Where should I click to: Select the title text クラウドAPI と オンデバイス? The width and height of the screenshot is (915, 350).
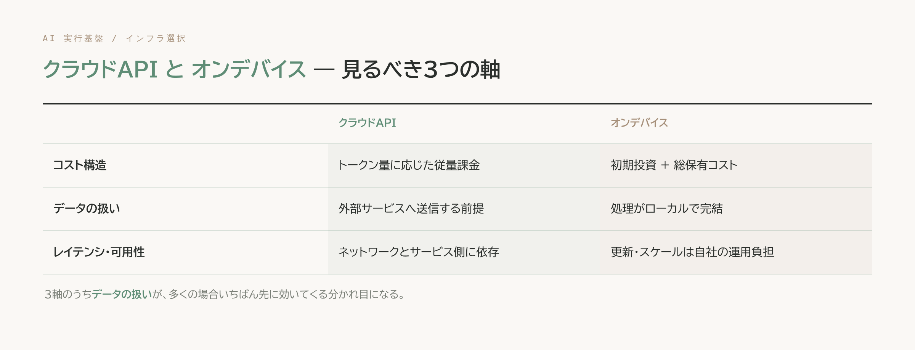[175, 69]
